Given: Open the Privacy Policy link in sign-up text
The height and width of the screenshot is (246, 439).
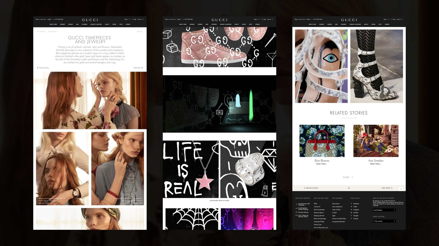Looking at the screenshot, I should 381,202.
